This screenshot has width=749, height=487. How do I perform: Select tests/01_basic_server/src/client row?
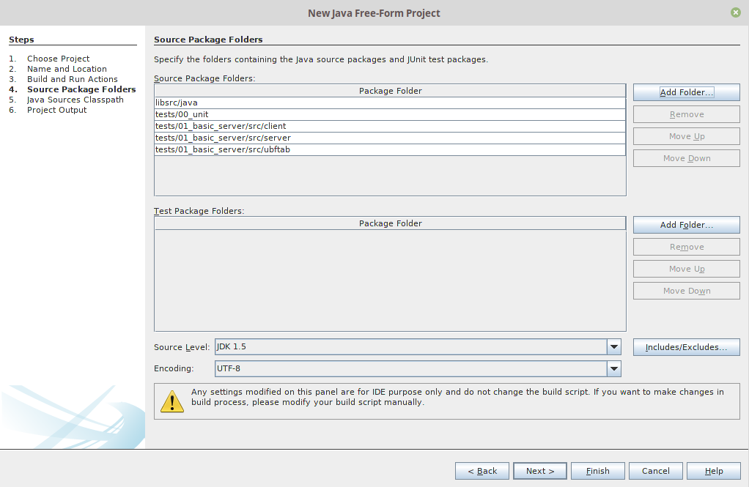[389, 127]
